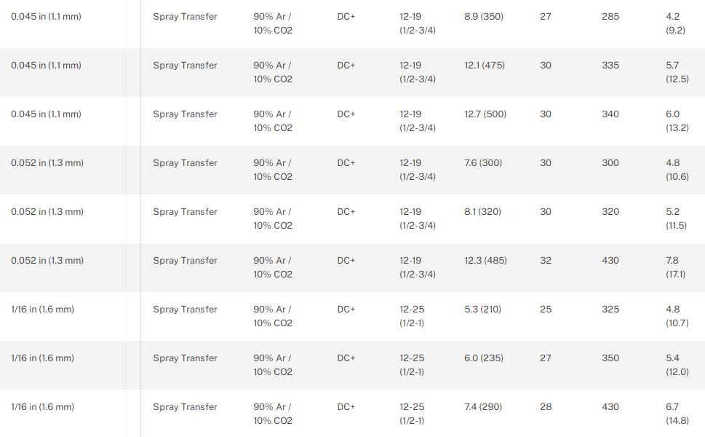Viewport: 705px width, 437px height.
Task: Select the 12.1 (475) wire feed value
Action: tap(485, 66)
